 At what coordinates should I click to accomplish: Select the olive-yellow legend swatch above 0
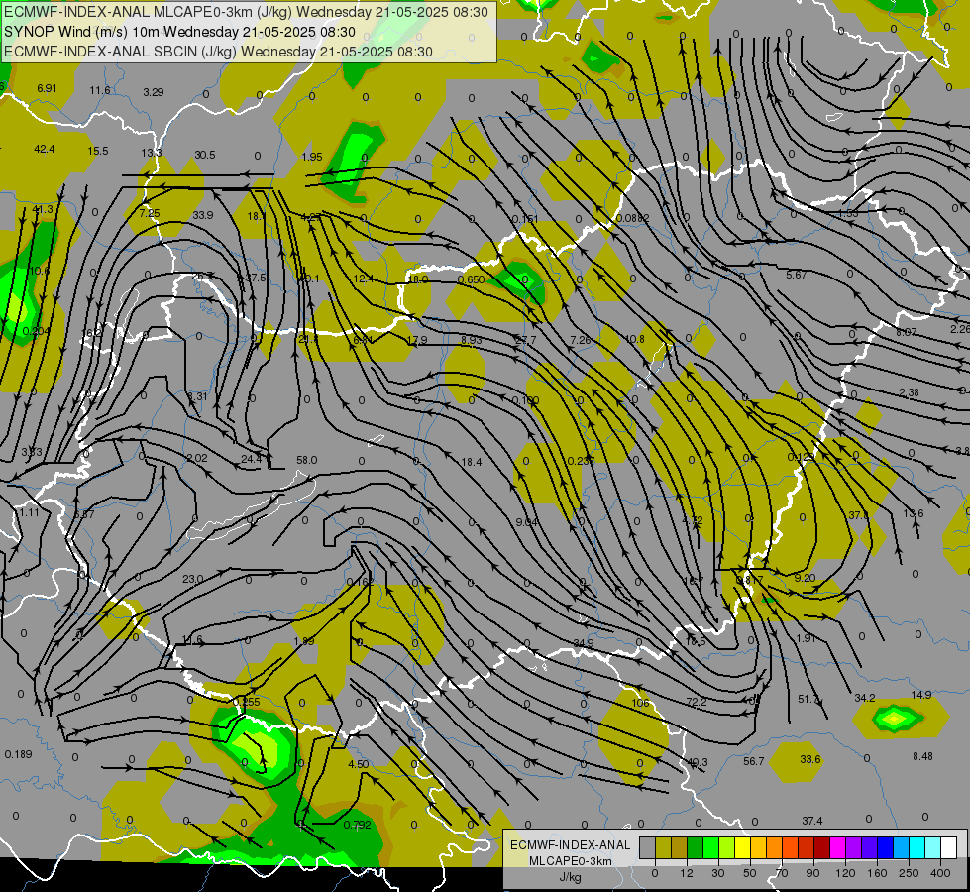663,848
